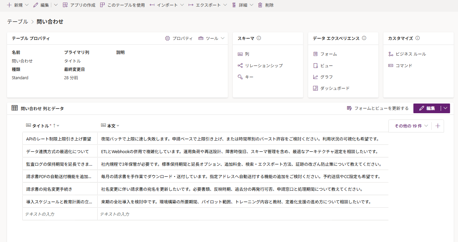Click the empty title text input cell

coord(60,214)
